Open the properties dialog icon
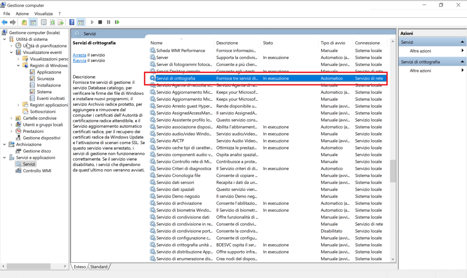Viewport: 467px width, 278px height. pyautogui.click(x=44, y=22)
